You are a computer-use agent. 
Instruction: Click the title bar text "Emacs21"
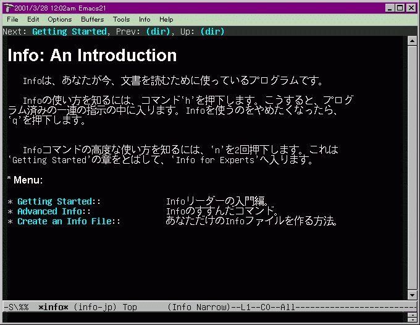[x=92, y=8]
